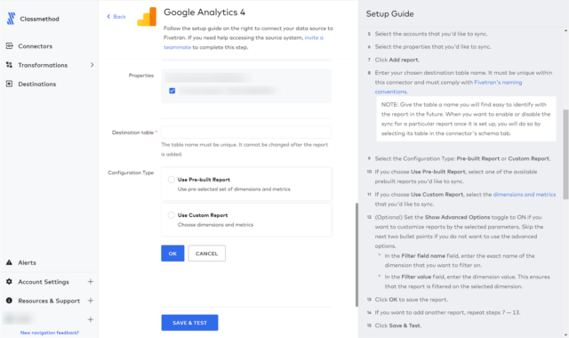Click the Alerts warning triangle icon

[9, 262]
